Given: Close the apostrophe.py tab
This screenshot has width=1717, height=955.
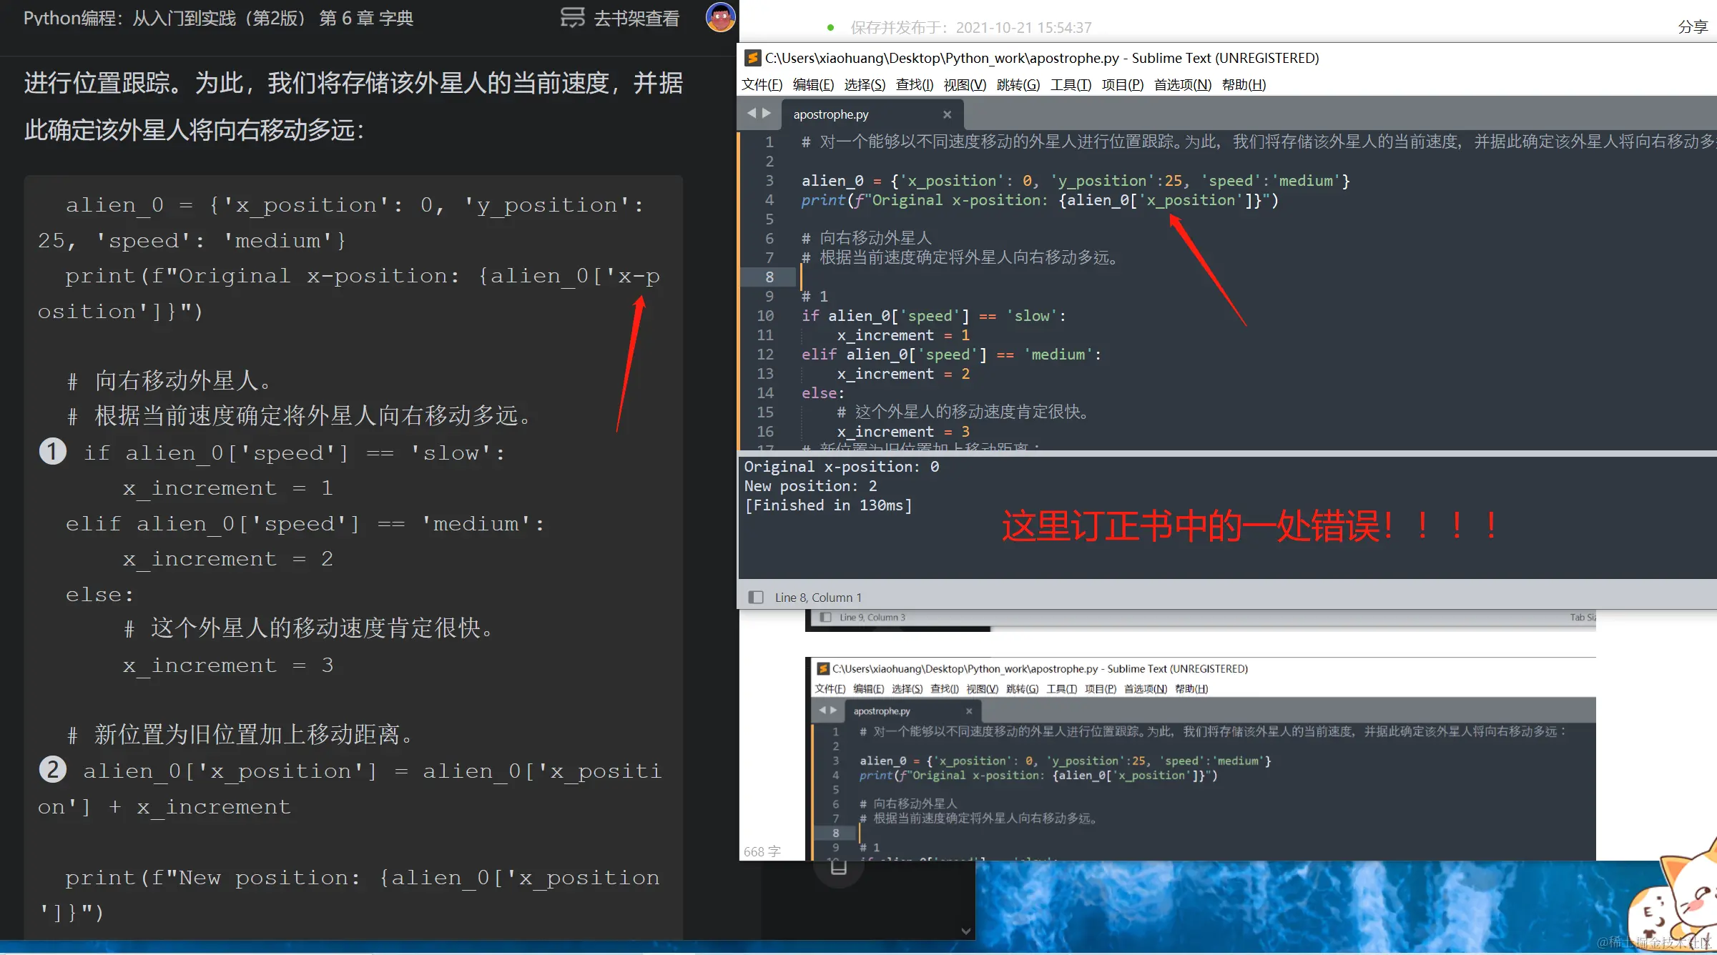Looking at the screenshot, I should click(x=947, y=114).
